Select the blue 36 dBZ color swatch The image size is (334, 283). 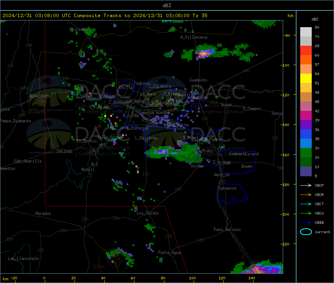point(306,134)
